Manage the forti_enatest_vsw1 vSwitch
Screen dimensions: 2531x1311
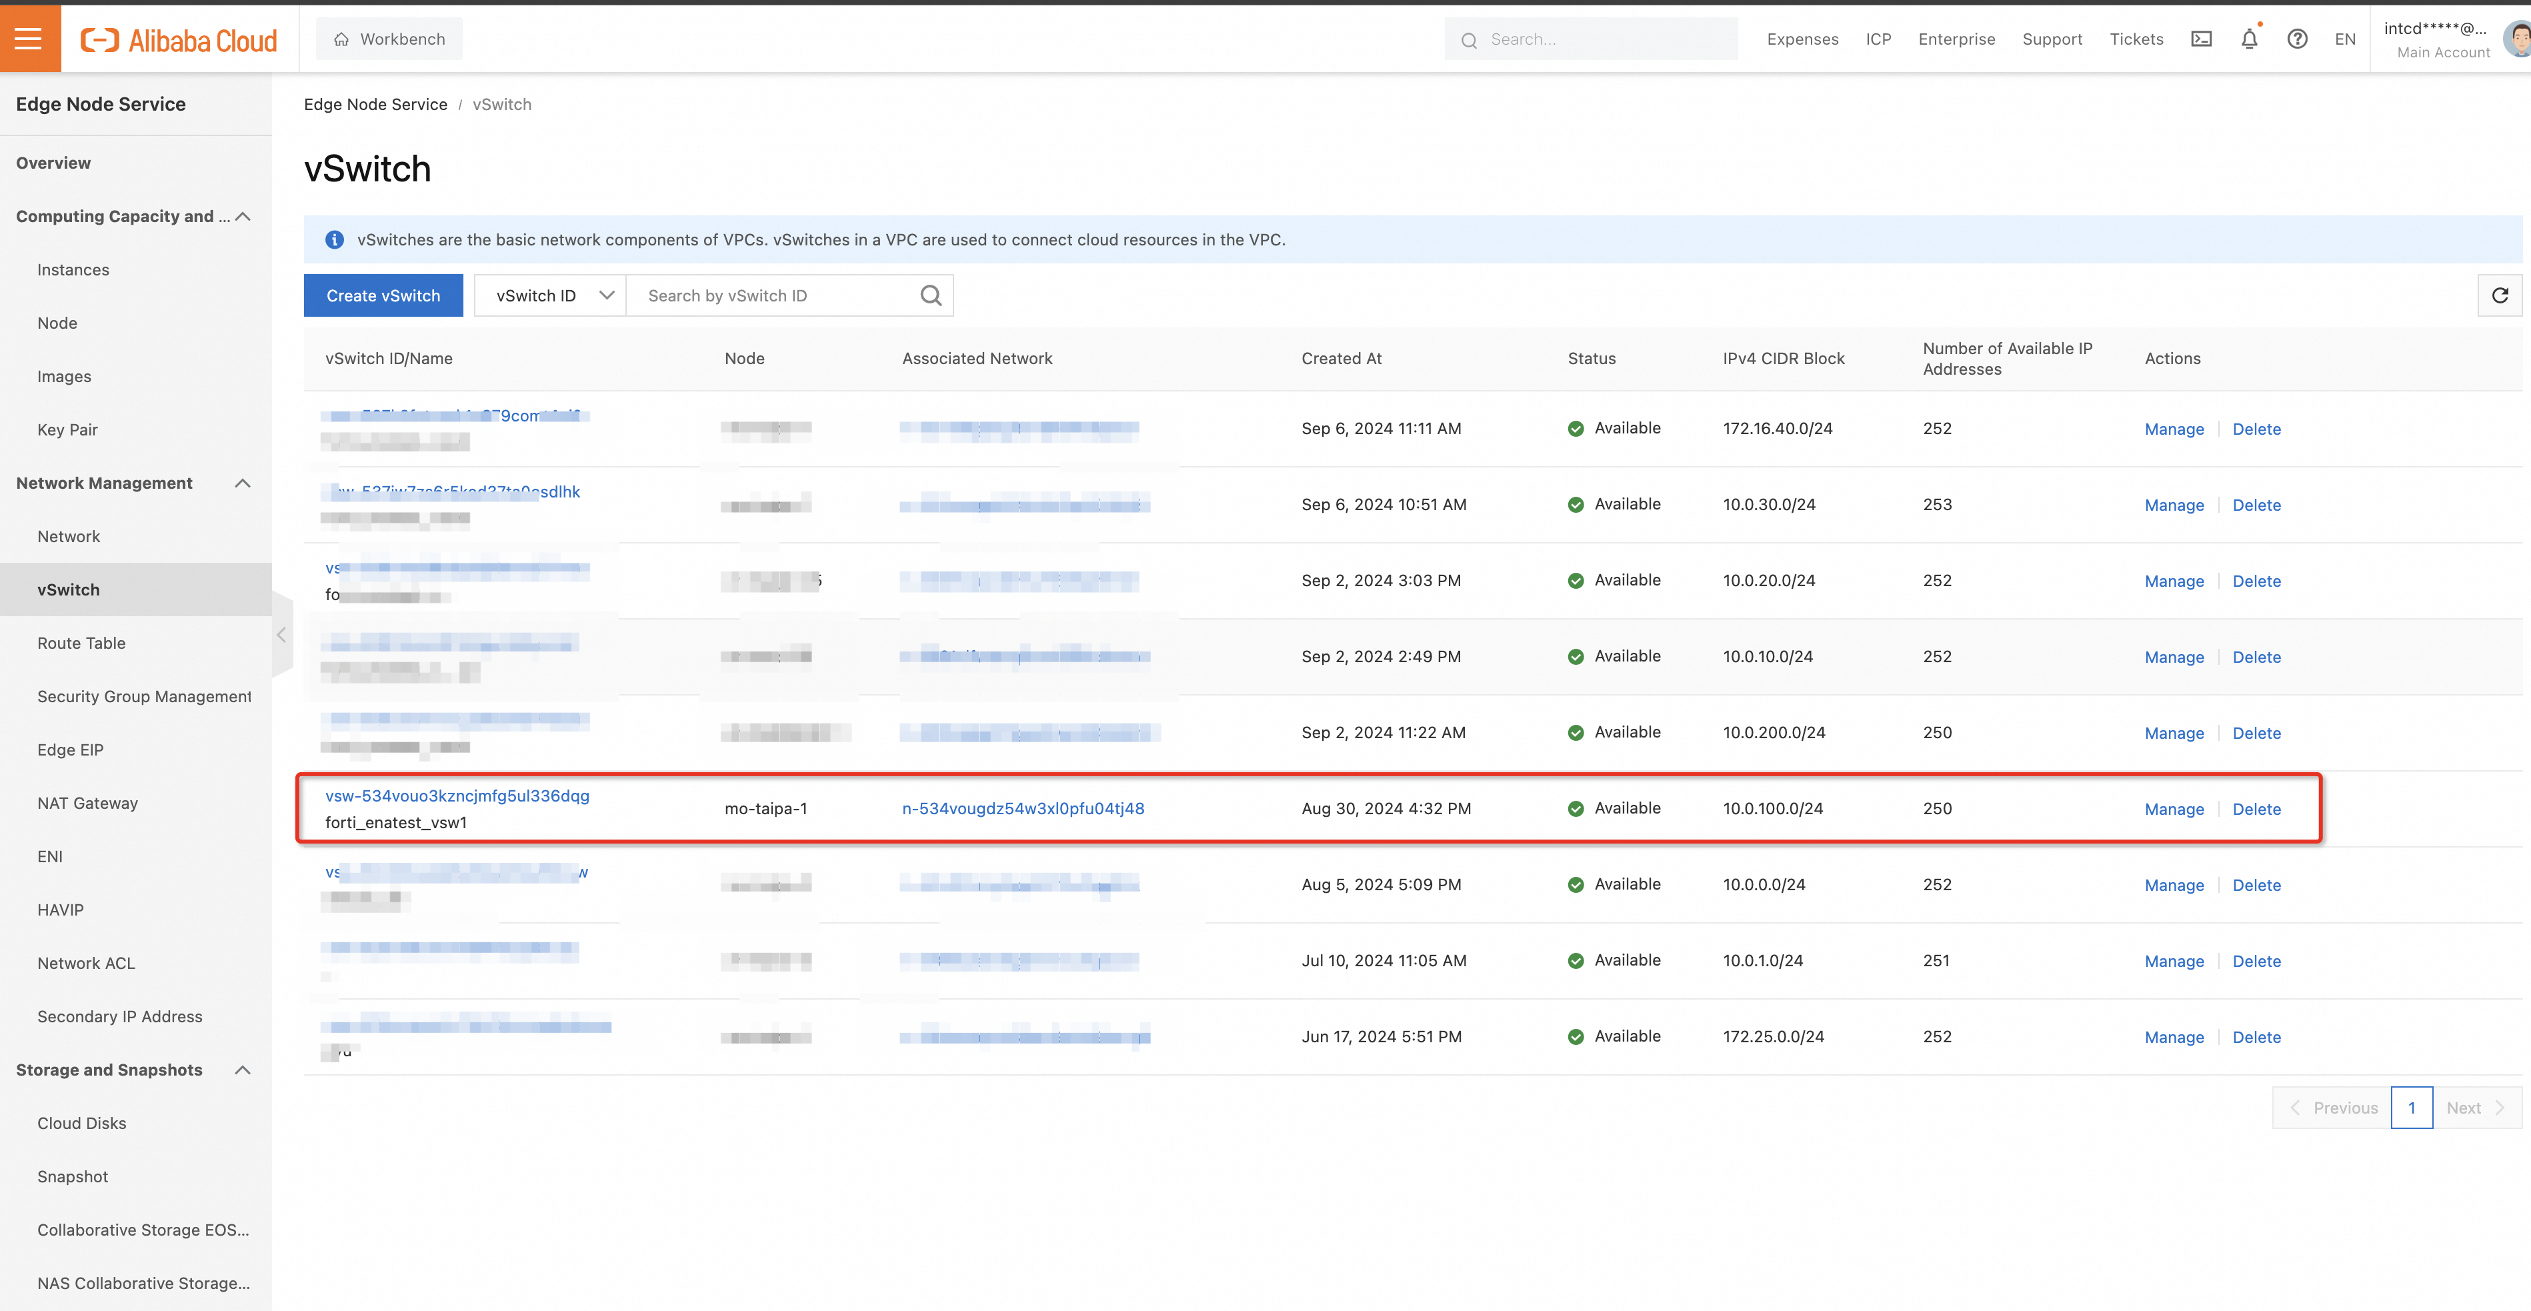point(2174,810)
